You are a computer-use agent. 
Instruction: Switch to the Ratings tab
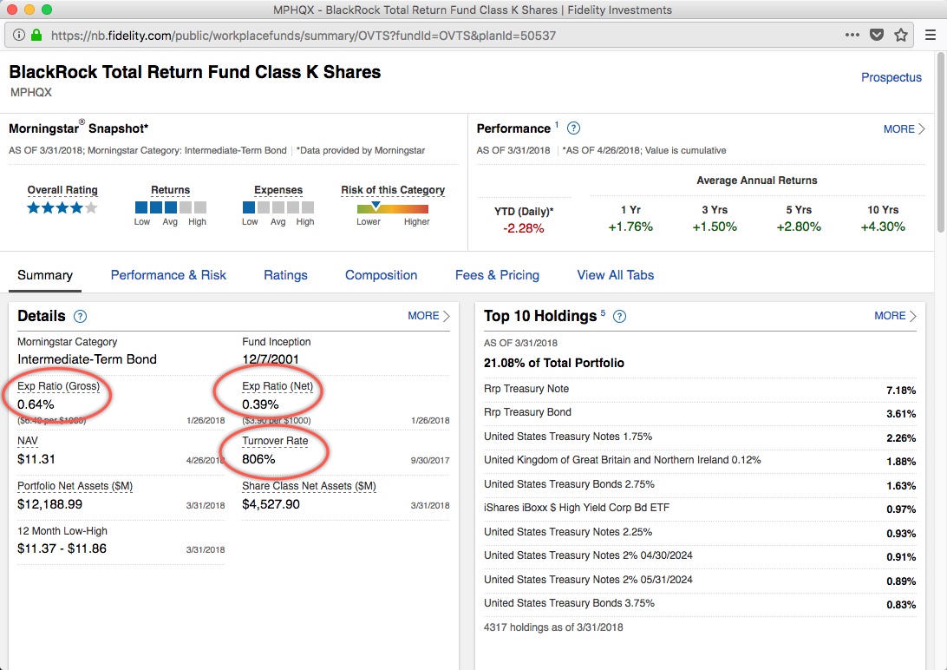[x=285, y=275]
